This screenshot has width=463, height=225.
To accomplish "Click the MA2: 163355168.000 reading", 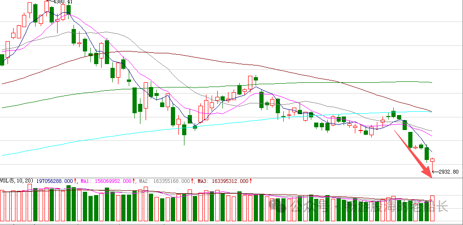I will [x=164, y=181].
